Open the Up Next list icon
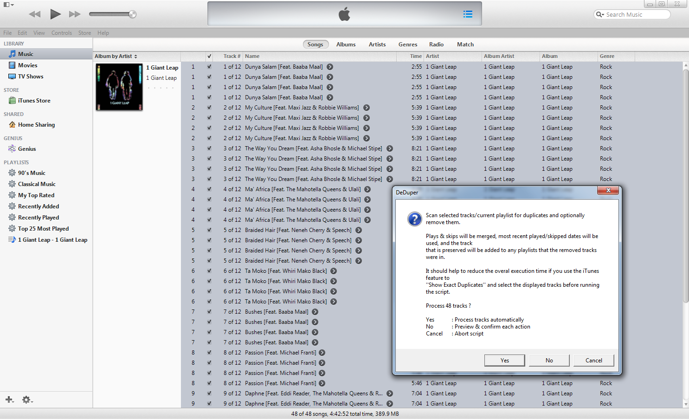Viewport: 689px width, 419px height. click(x=468, y=14)
